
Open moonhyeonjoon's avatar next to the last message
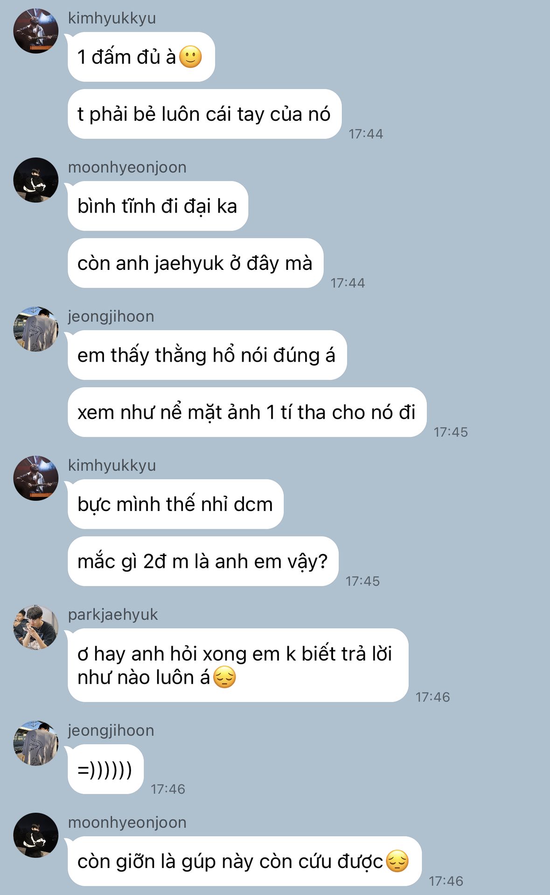click(x=36, y=835)
